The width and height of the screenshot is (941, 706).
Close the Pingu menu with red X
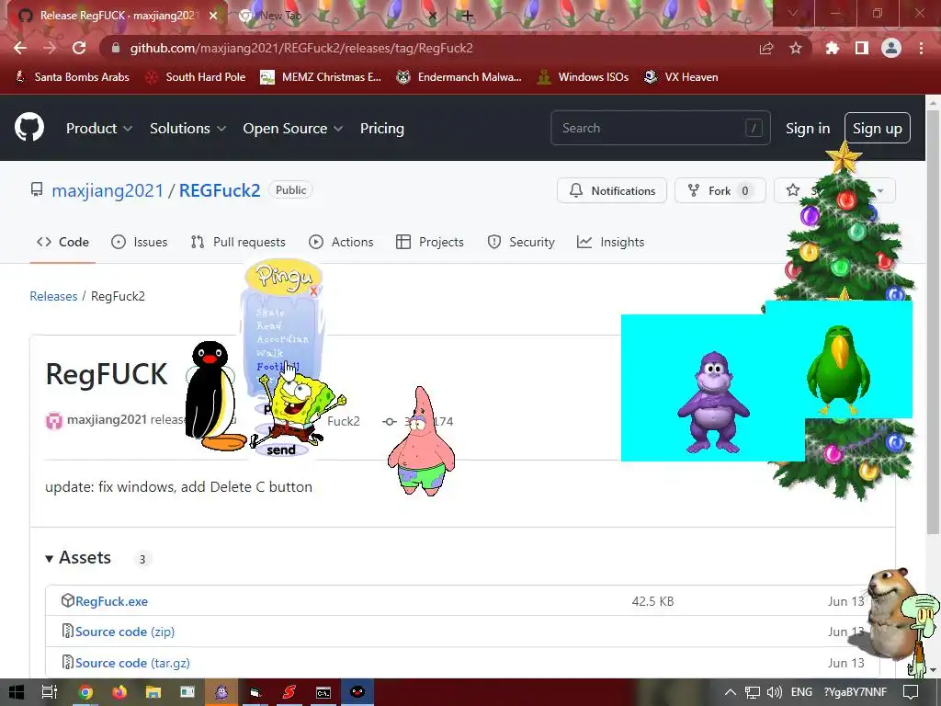(313, 291)
